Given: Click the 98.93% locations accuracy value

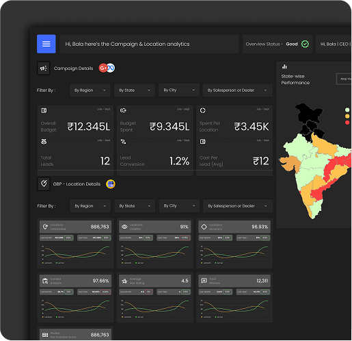Looking at the screenshot, I should [x=260, y=227].
